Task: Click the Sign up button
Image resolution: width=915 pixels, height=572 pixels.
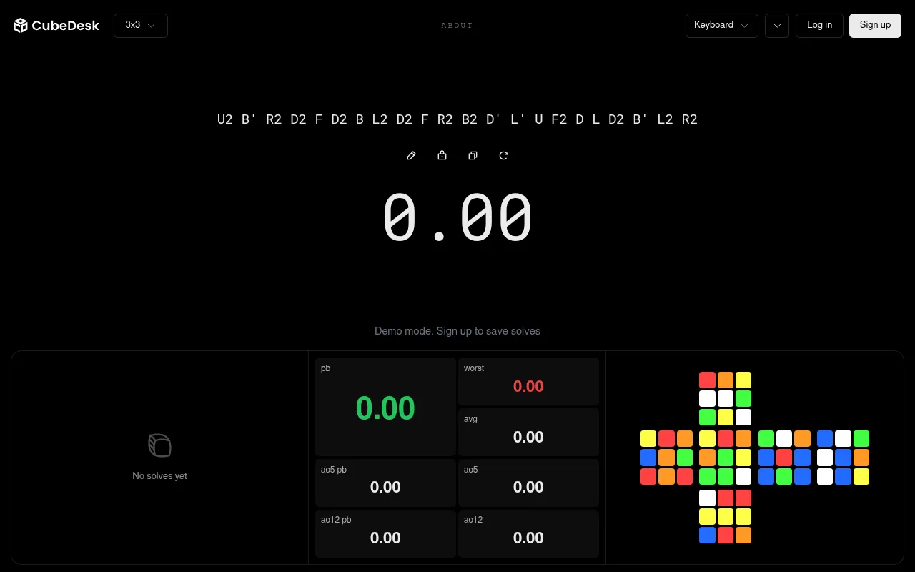Action: 875,26
